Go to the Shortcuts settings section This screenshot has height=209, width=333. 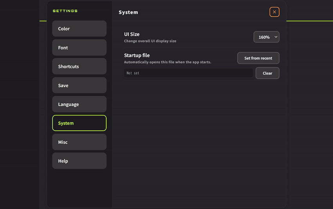79,66
